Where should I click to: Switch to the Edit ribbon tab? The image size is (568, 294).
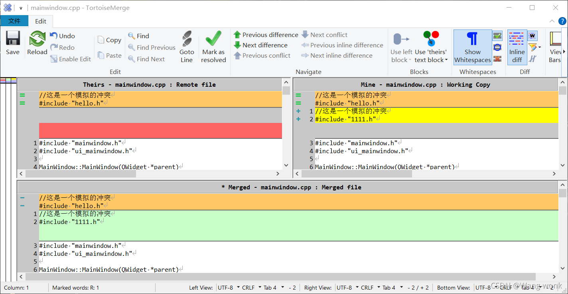[41, 21]
